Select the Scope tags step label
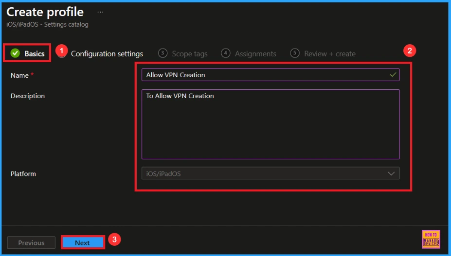451x256 pixels. (x=189, y=54)
